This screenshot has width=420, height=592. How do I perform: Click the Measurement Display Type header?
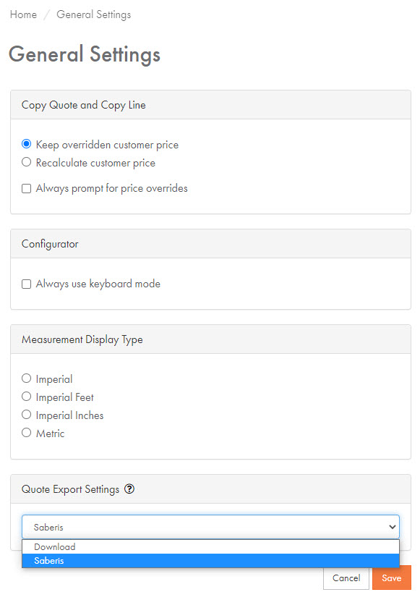[210, 339]
